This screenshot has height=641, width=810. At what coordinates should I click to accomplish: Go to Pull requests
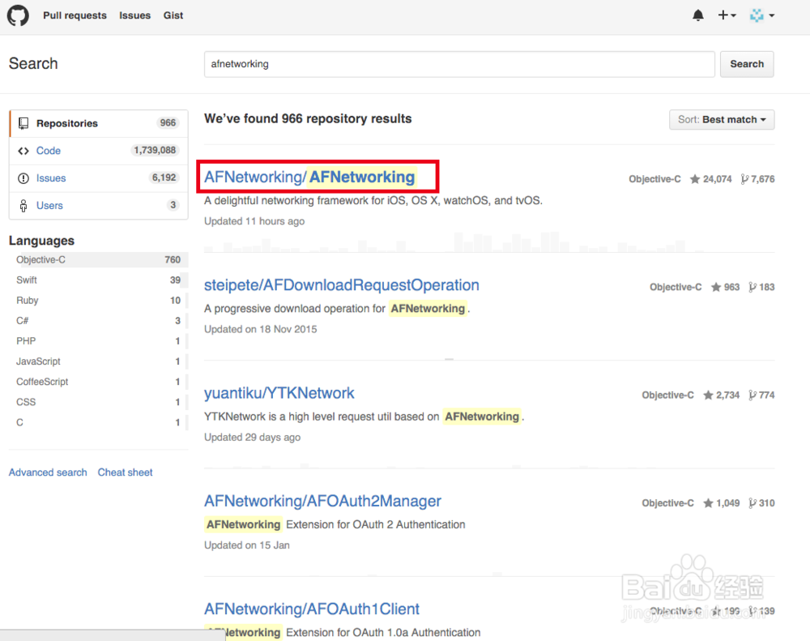(x=75, y=15)
